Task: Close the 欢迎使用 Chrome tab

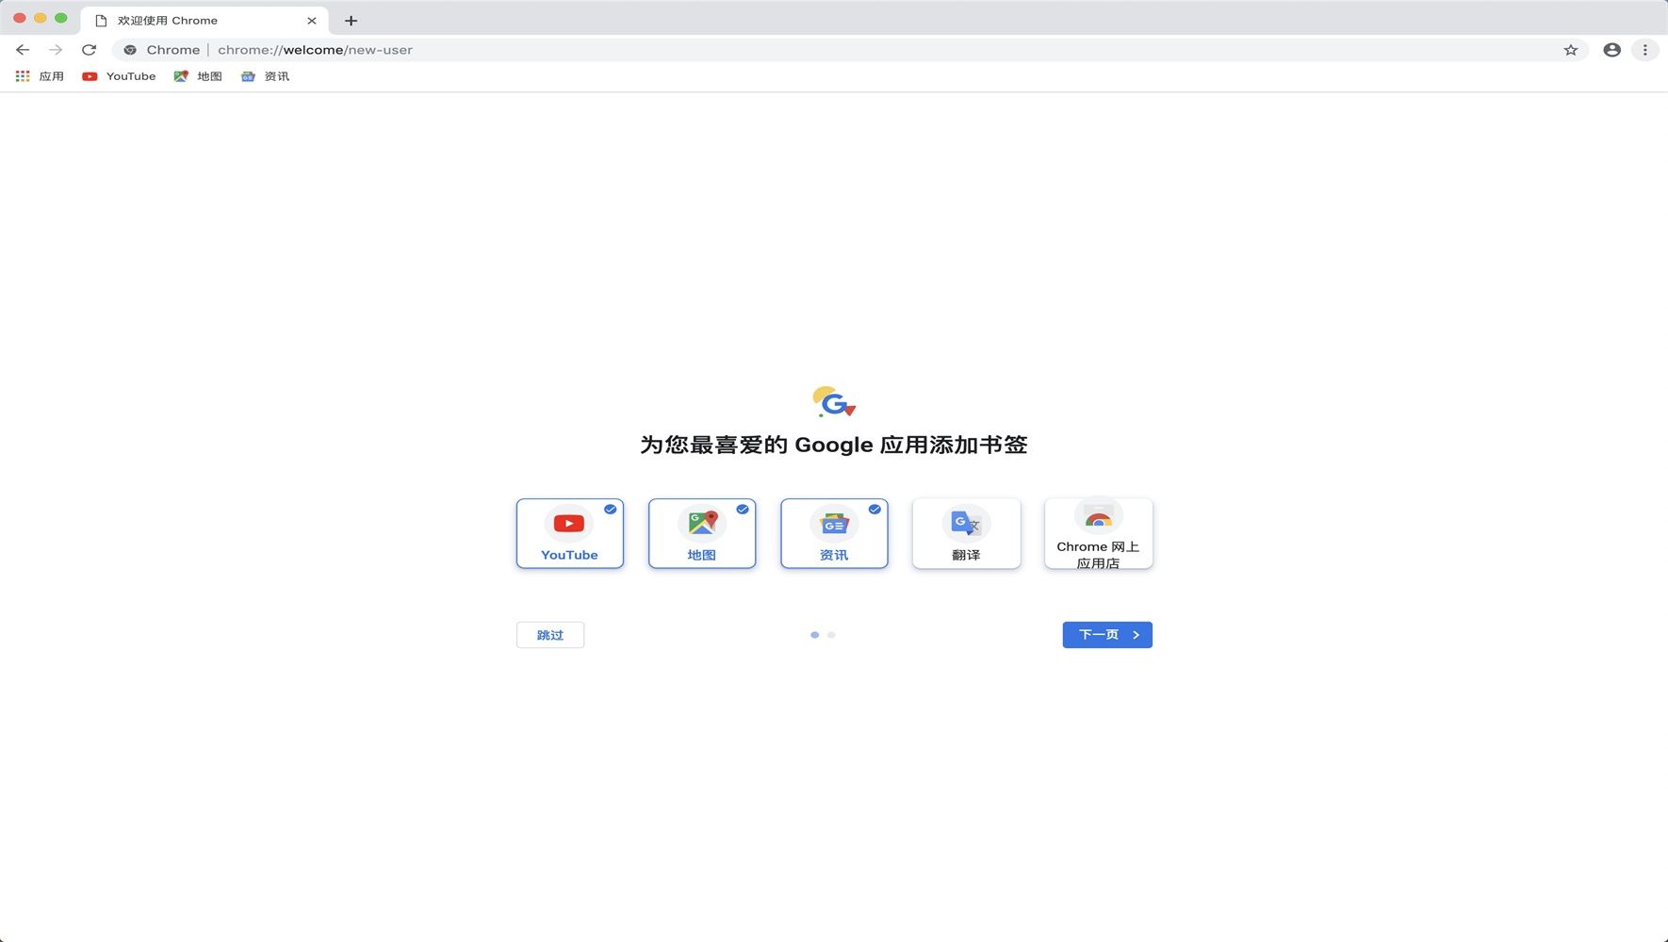Action: [x=312, y=21]
